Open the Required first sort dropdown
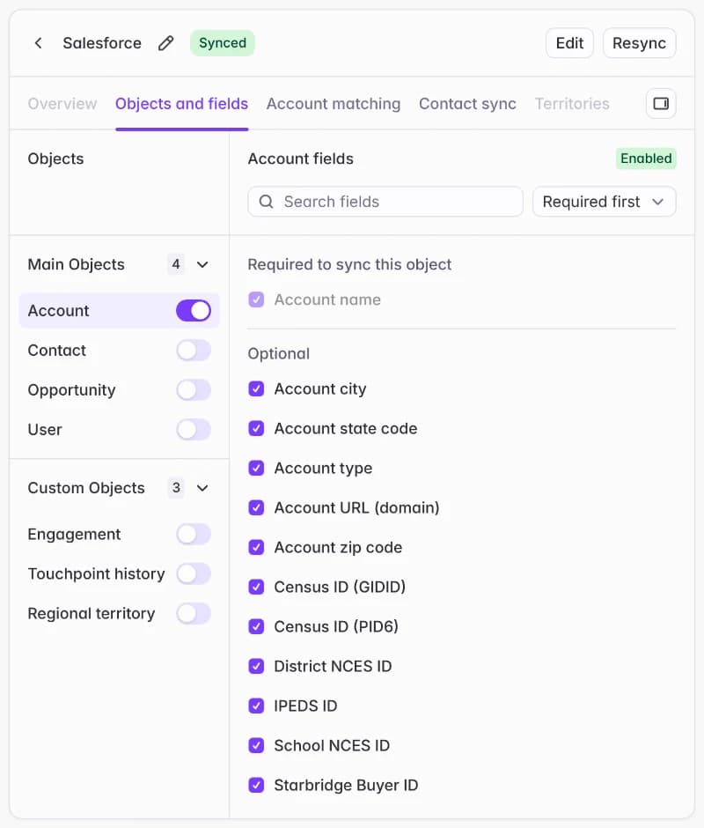 point(605,202)
